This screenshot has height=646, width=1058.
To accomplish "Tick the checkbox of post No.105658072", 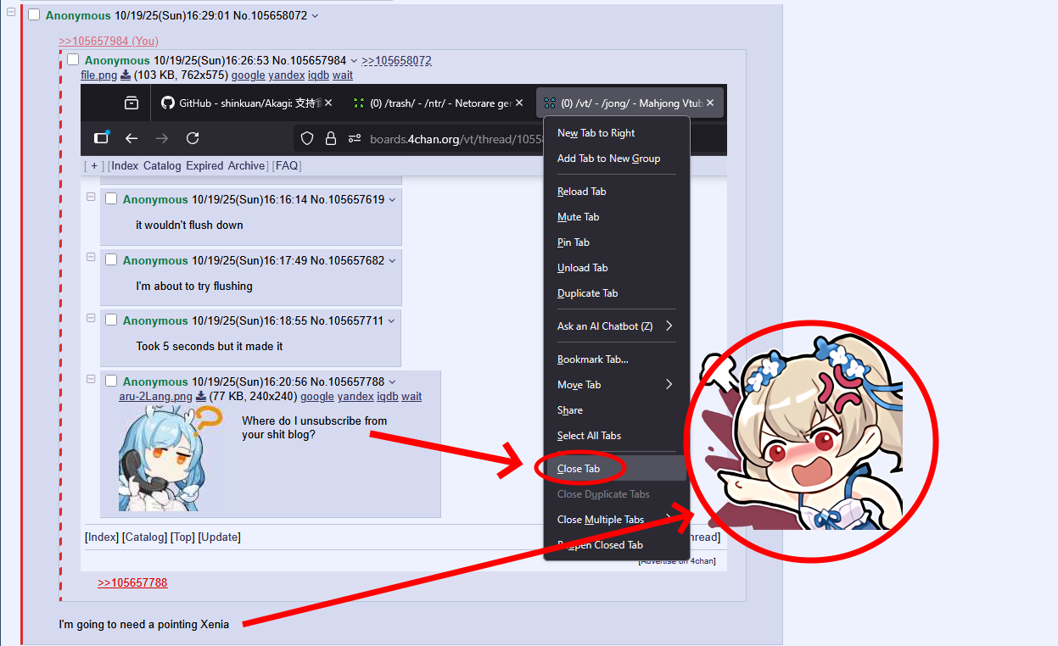I will [x=34, y=15].
